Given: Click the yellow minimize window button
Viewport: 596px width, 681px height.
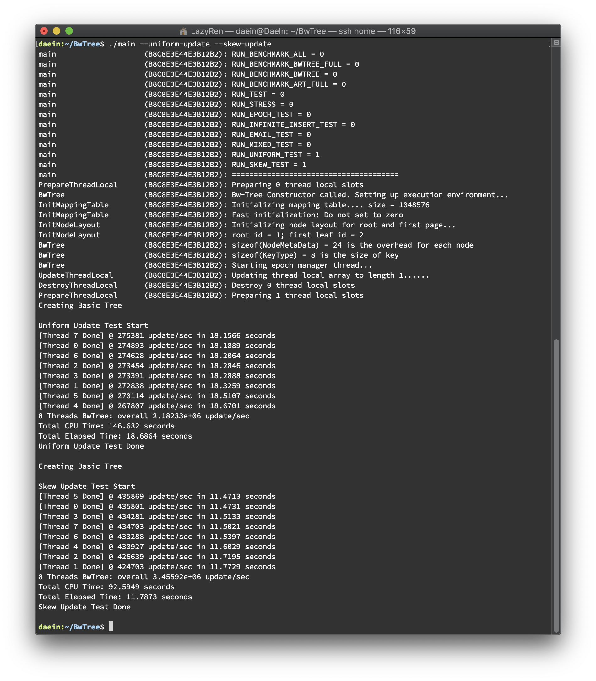Looking at the screenshot, I should coord(57,31).
